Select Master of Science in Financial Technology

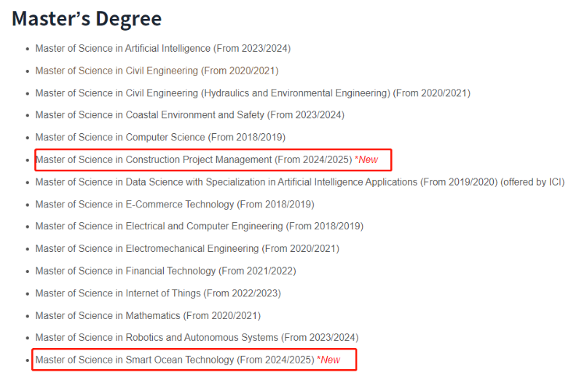(125, 271)
